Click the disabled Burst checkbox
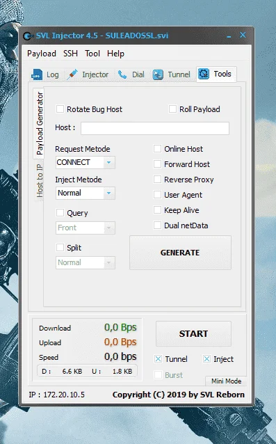The width and height of the screenshot is (276, 444). [158, 375]
